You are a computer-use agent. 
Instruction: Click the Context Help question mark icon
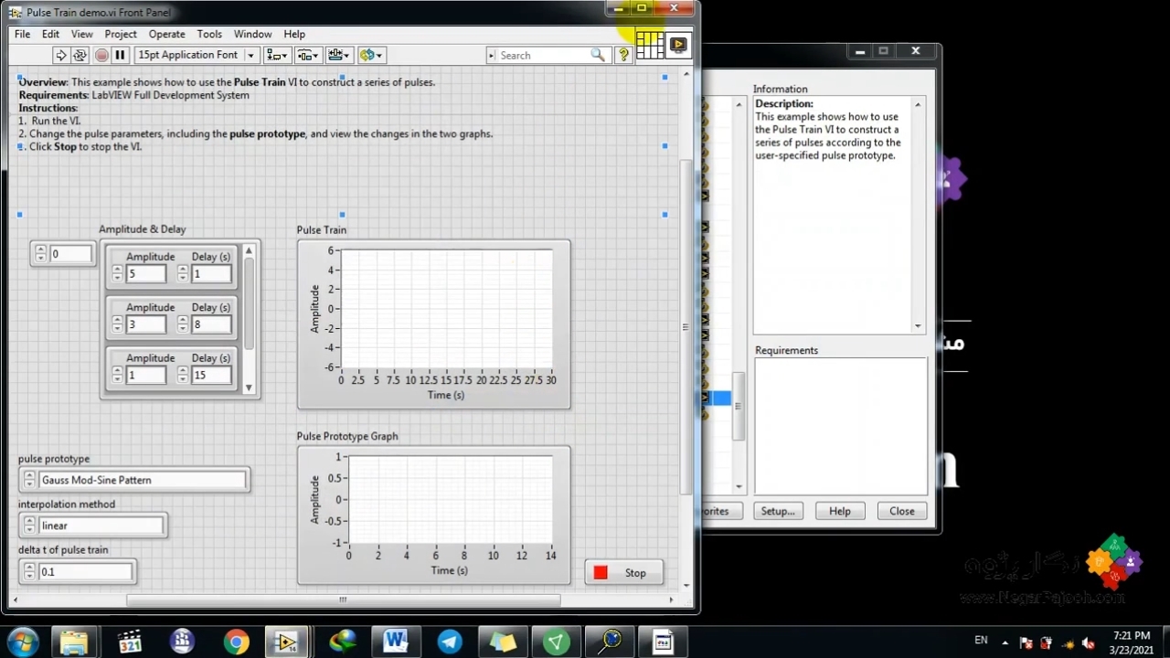[x=623, y=56]
